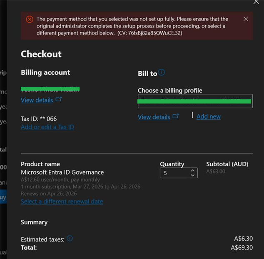Click external link icon beside Billing account View details
The height and width of the screenshot is (259, 264).
pyautogui.click(x=59, y=99)
